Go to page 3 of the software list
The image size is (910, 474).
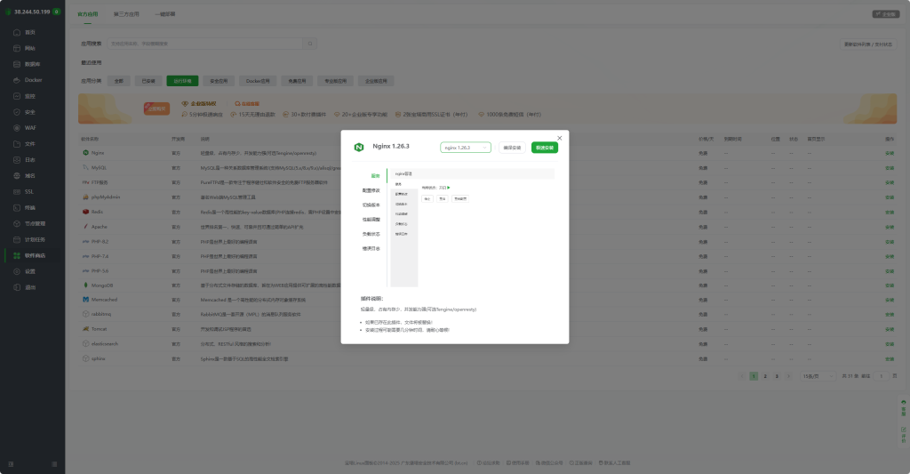(777, 376)
